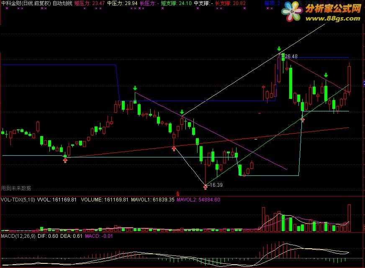365x268 pixels.
Task: Click the 中压力: 29.94 readout
Action: tap(122, 3)
